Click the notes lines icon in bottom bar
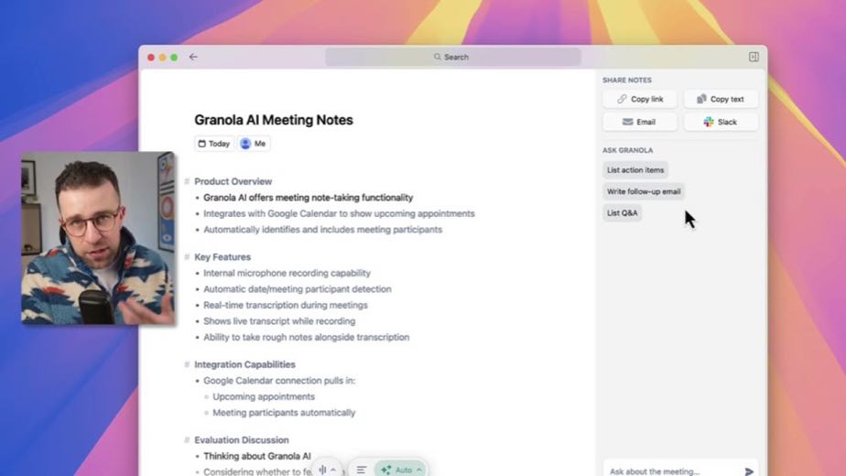The image size is (846, 476). (x=362, y=470)
